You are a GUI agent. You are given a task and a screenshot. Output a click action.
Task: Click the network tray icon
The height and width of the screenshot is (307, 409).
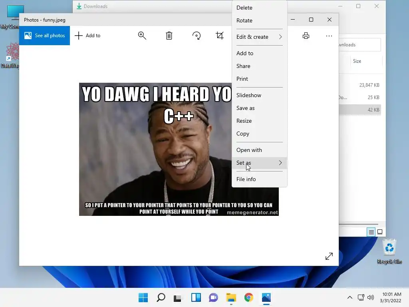pyautogui.click(x=361, y=297)
